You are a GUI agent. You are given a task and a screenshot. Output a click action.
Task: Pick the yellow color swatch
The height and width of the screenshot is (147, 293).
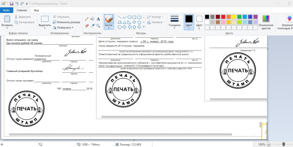tap(234, 17)
